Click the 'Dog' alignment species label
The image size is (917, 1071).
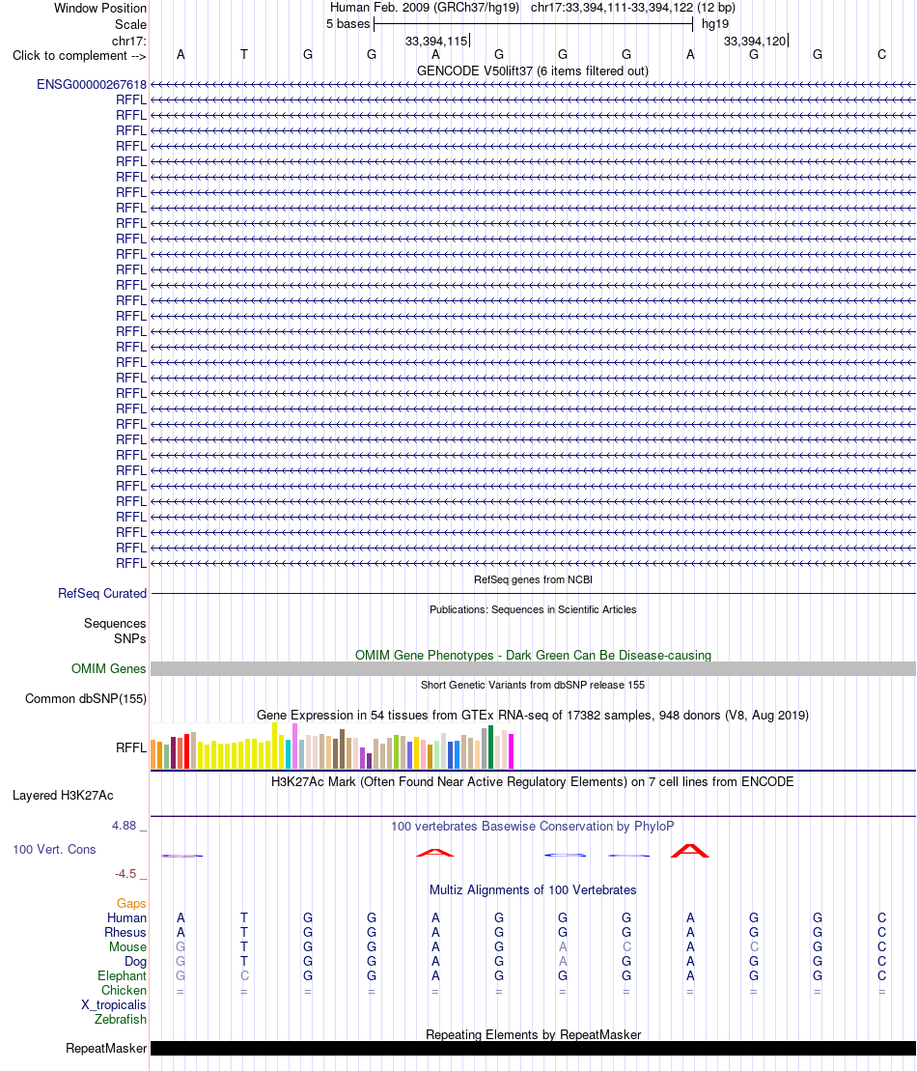click(135, 962)
